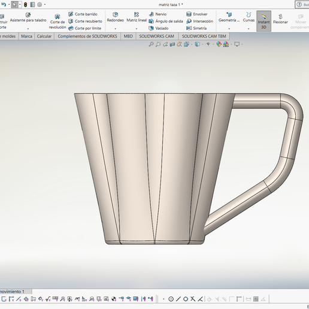Expand the Display Style dropdown arrow
The height and width of the screenshot is (309, 309).
[x=202, y=44]
